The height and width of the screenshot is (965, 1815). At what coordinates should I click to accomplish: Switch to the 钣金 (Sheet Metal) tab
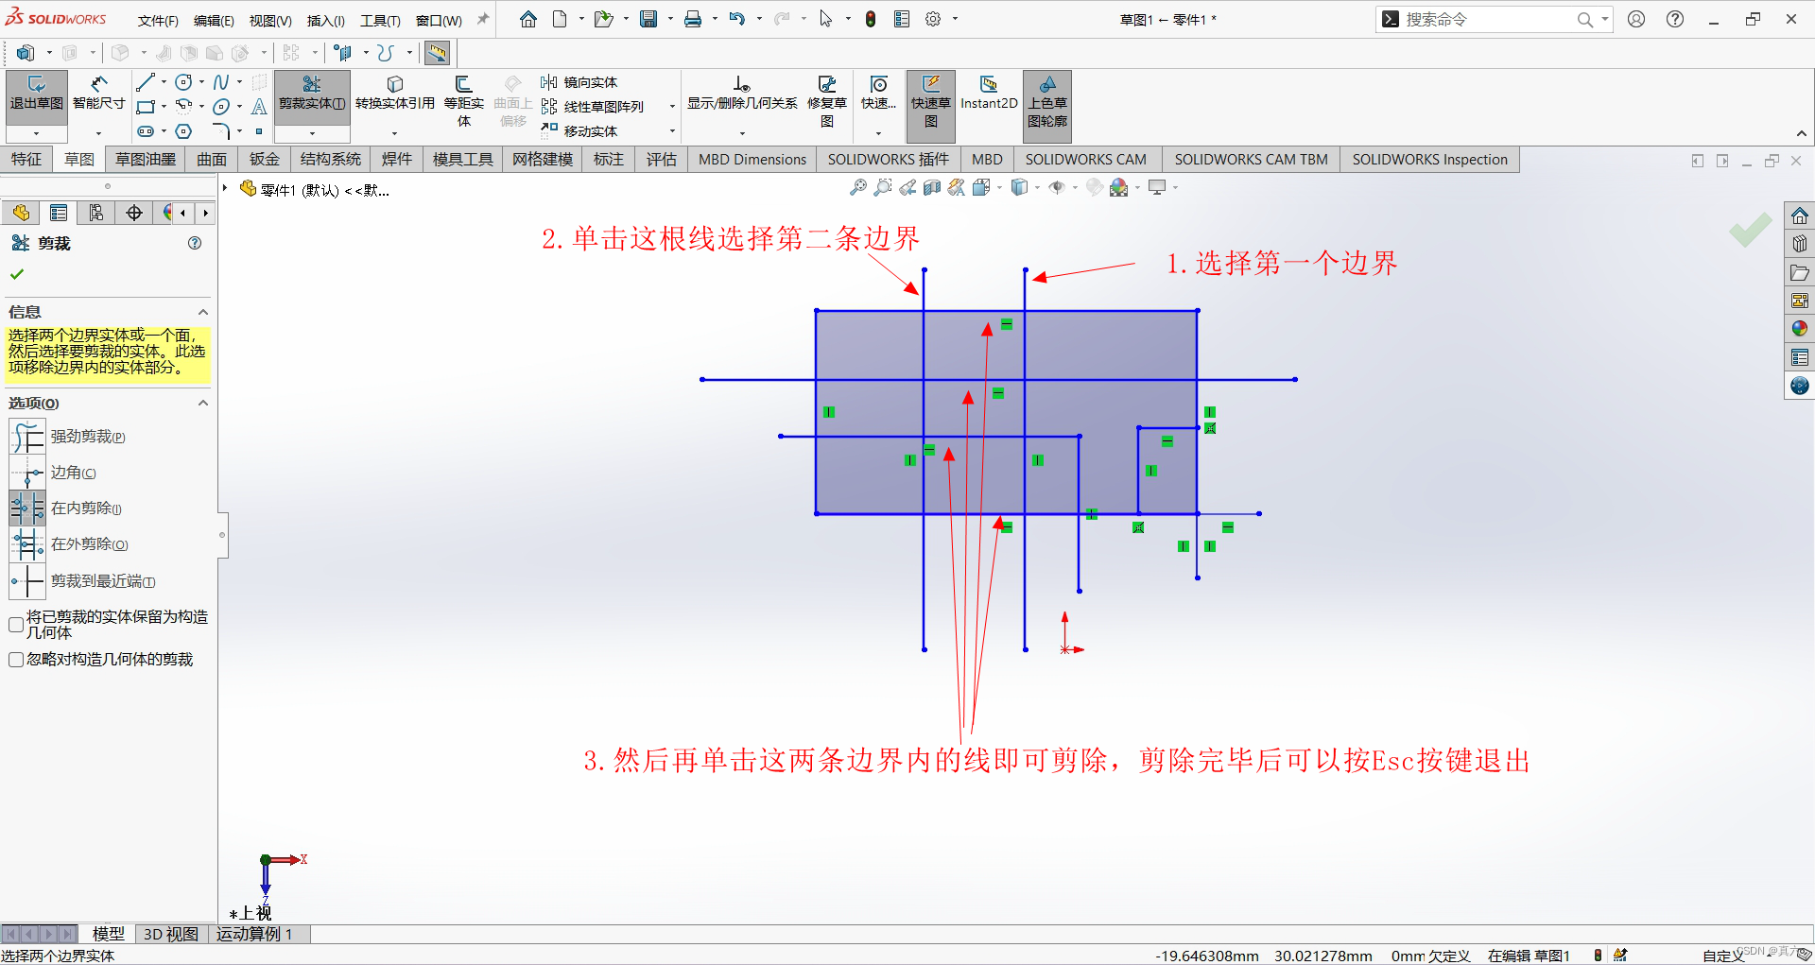click(265, 160)
